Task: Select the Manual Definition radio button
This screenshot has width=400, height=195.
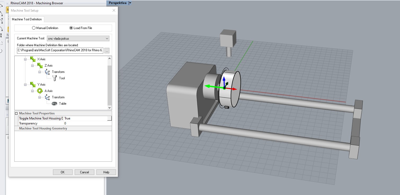Action: [x=34, y=28]
